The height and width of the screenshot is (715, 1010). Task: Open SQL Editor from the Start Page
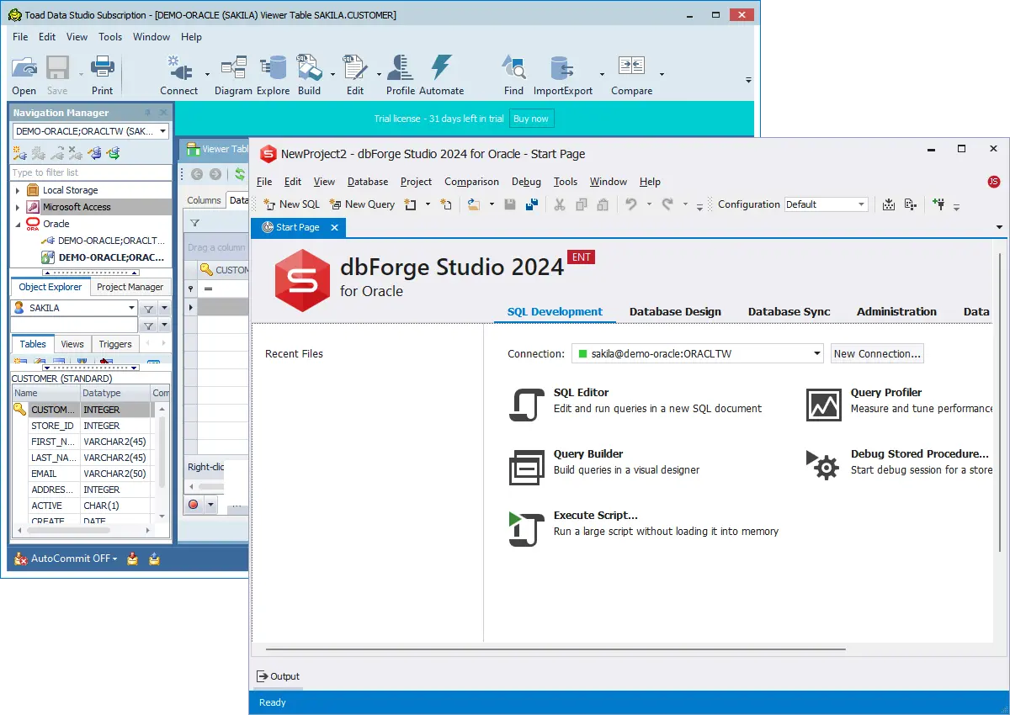[x=528, y=405]
